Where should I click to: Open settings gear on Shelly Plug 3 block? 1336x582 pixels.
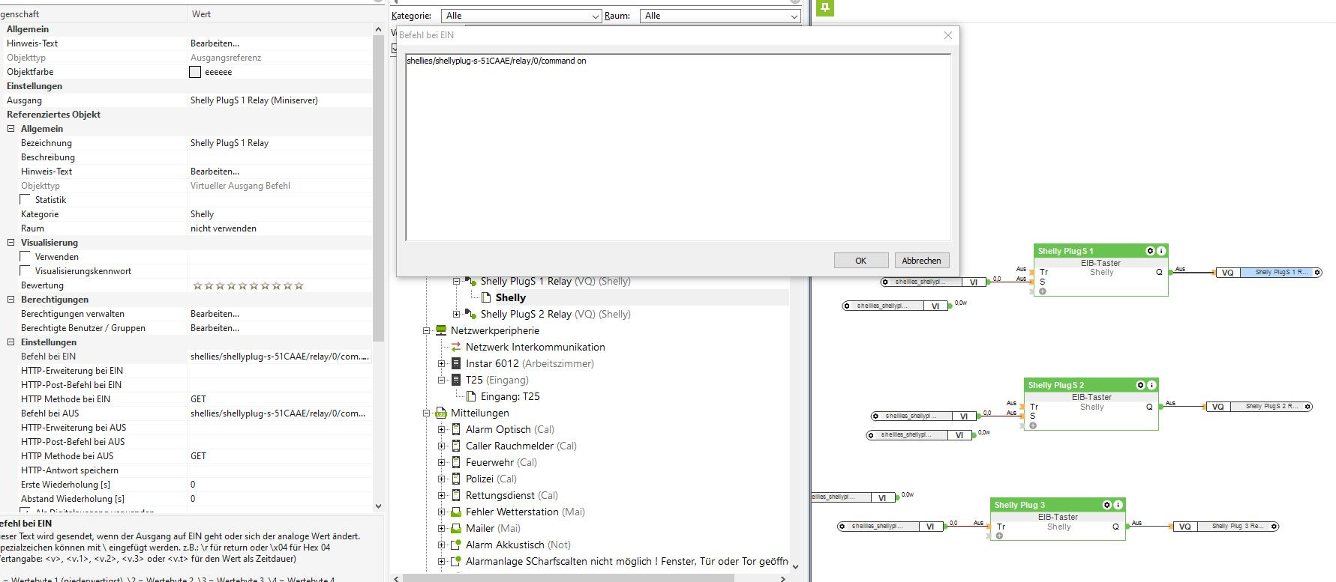(x=1106, y=505)
